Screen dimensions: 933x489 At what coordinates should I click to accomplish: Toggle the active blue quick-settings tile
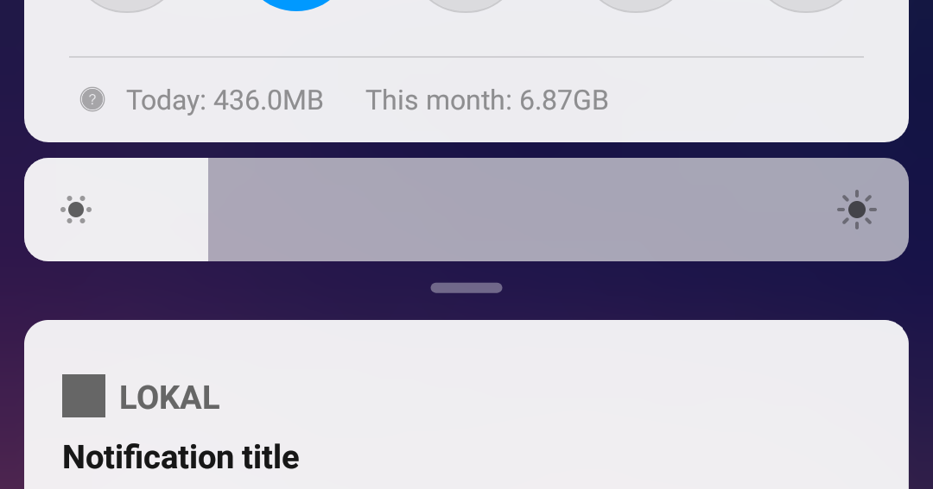(x=296, y=5)
